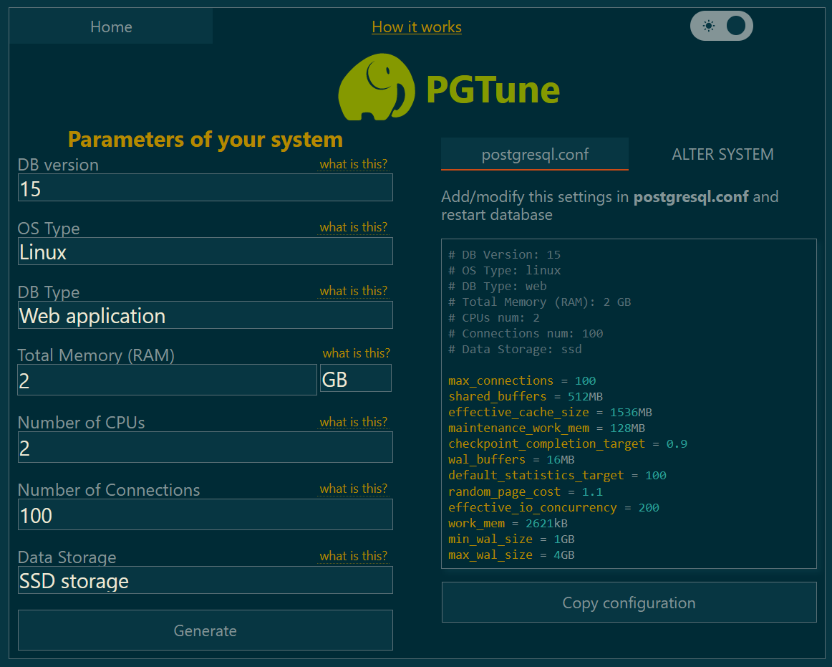The image size is (832, 667).
Task: Select the postgresql.conf tab
Action: pyautogui.click(x=535, y=155)
